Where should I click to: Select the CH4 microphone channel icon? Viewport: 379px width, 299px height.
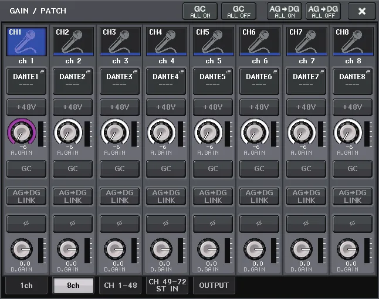(x=167, y=42)
